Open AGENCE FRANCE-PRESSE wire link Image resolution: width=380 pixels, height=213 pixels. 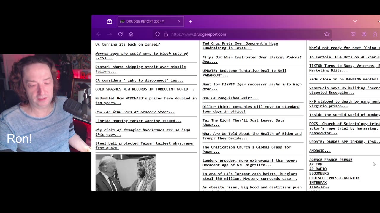pos(331,160)
